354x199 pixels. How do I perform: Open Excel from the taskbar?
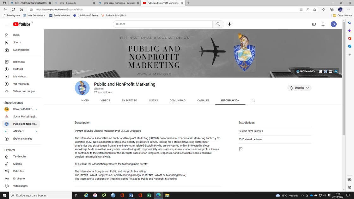[149, 196]
